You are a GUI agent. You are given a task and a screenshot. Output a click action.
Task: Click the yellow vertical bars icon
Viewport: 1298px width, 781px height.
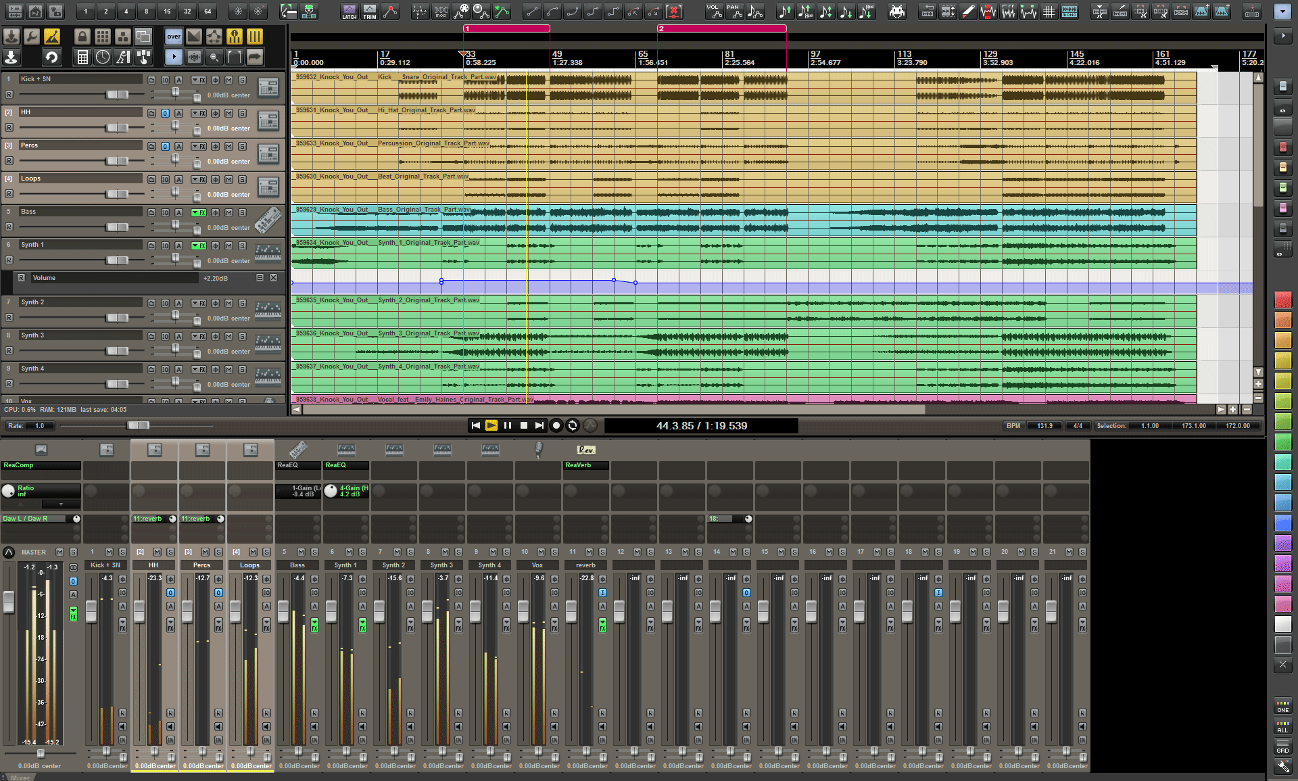255,37
